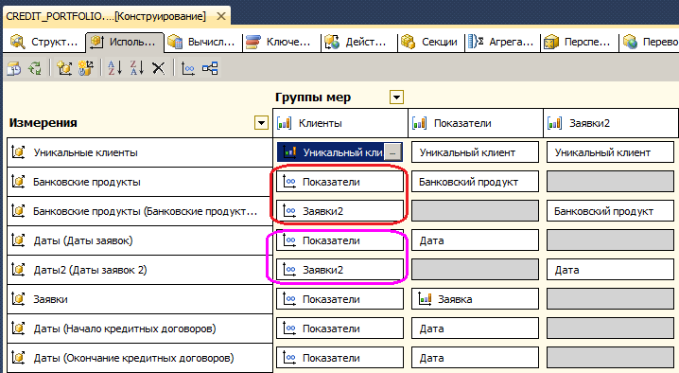Click Банковский продукт cell under Показатели
Viewport: 679px width, 373px height.
click(475, 182)
